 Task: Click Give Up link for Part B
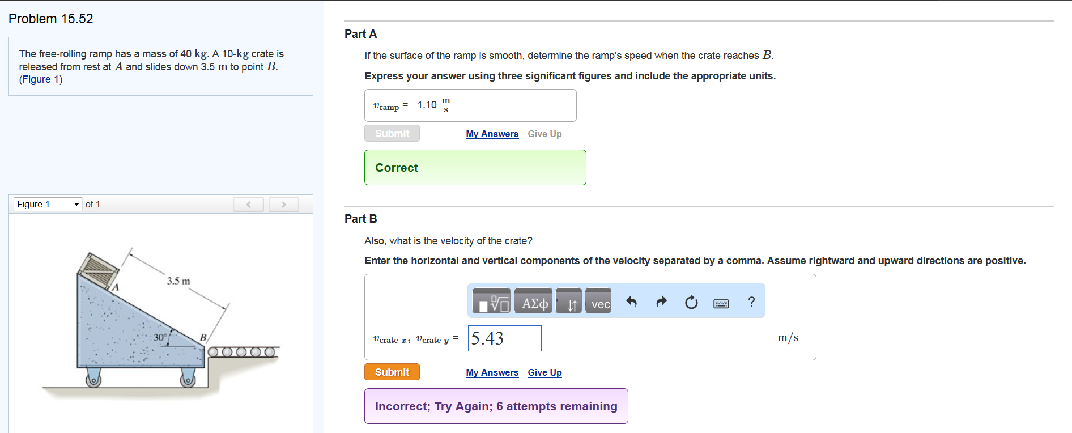click(544, 372)
